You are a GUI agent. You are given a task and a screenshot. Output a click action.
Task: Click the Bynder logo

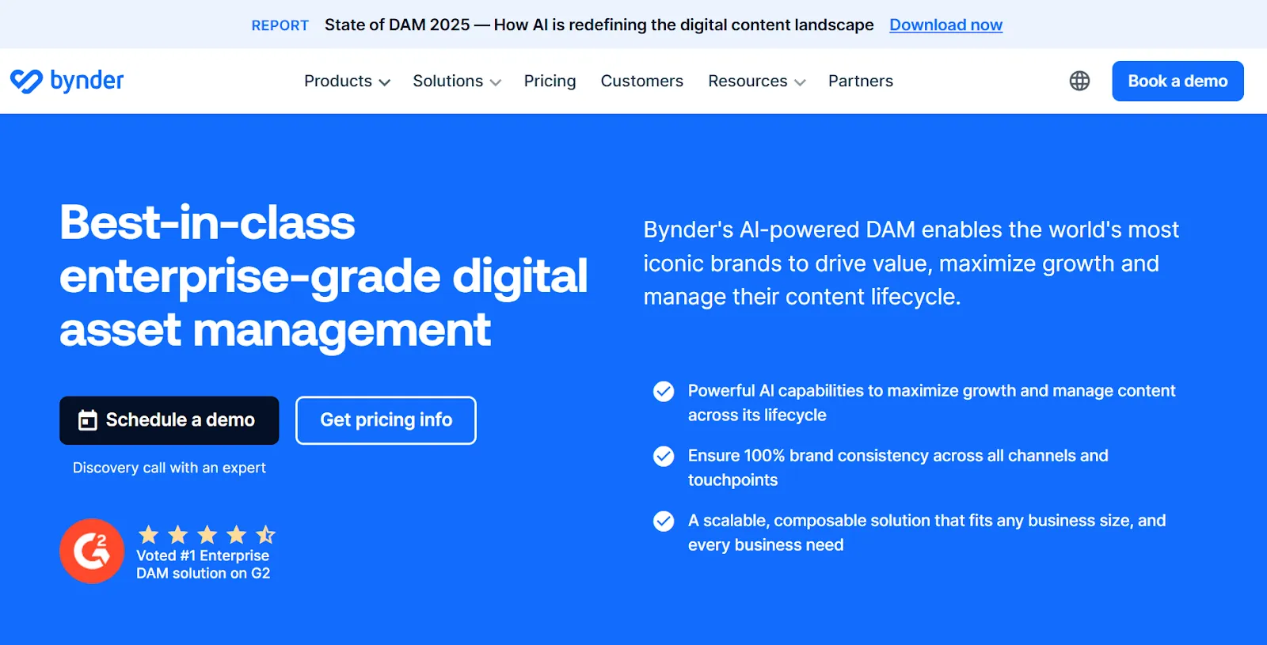(x=67, y=81)
